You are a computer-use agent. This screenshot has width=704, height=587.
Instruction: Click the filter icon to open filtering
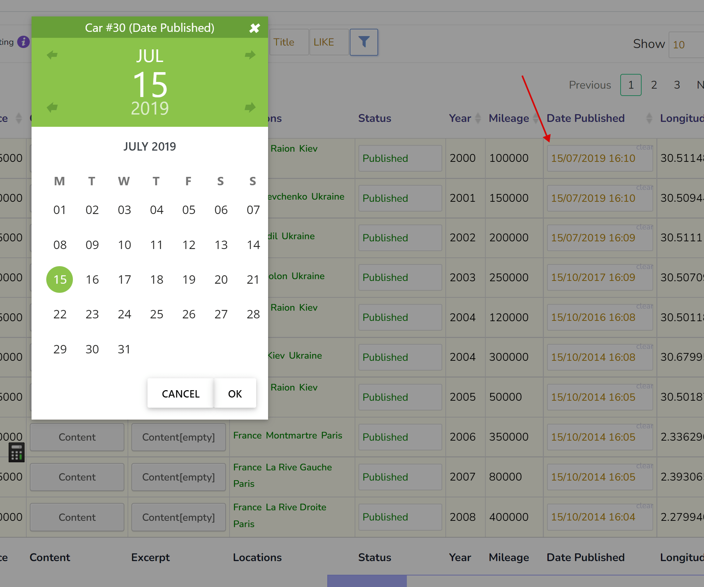[x=363, y=42]
